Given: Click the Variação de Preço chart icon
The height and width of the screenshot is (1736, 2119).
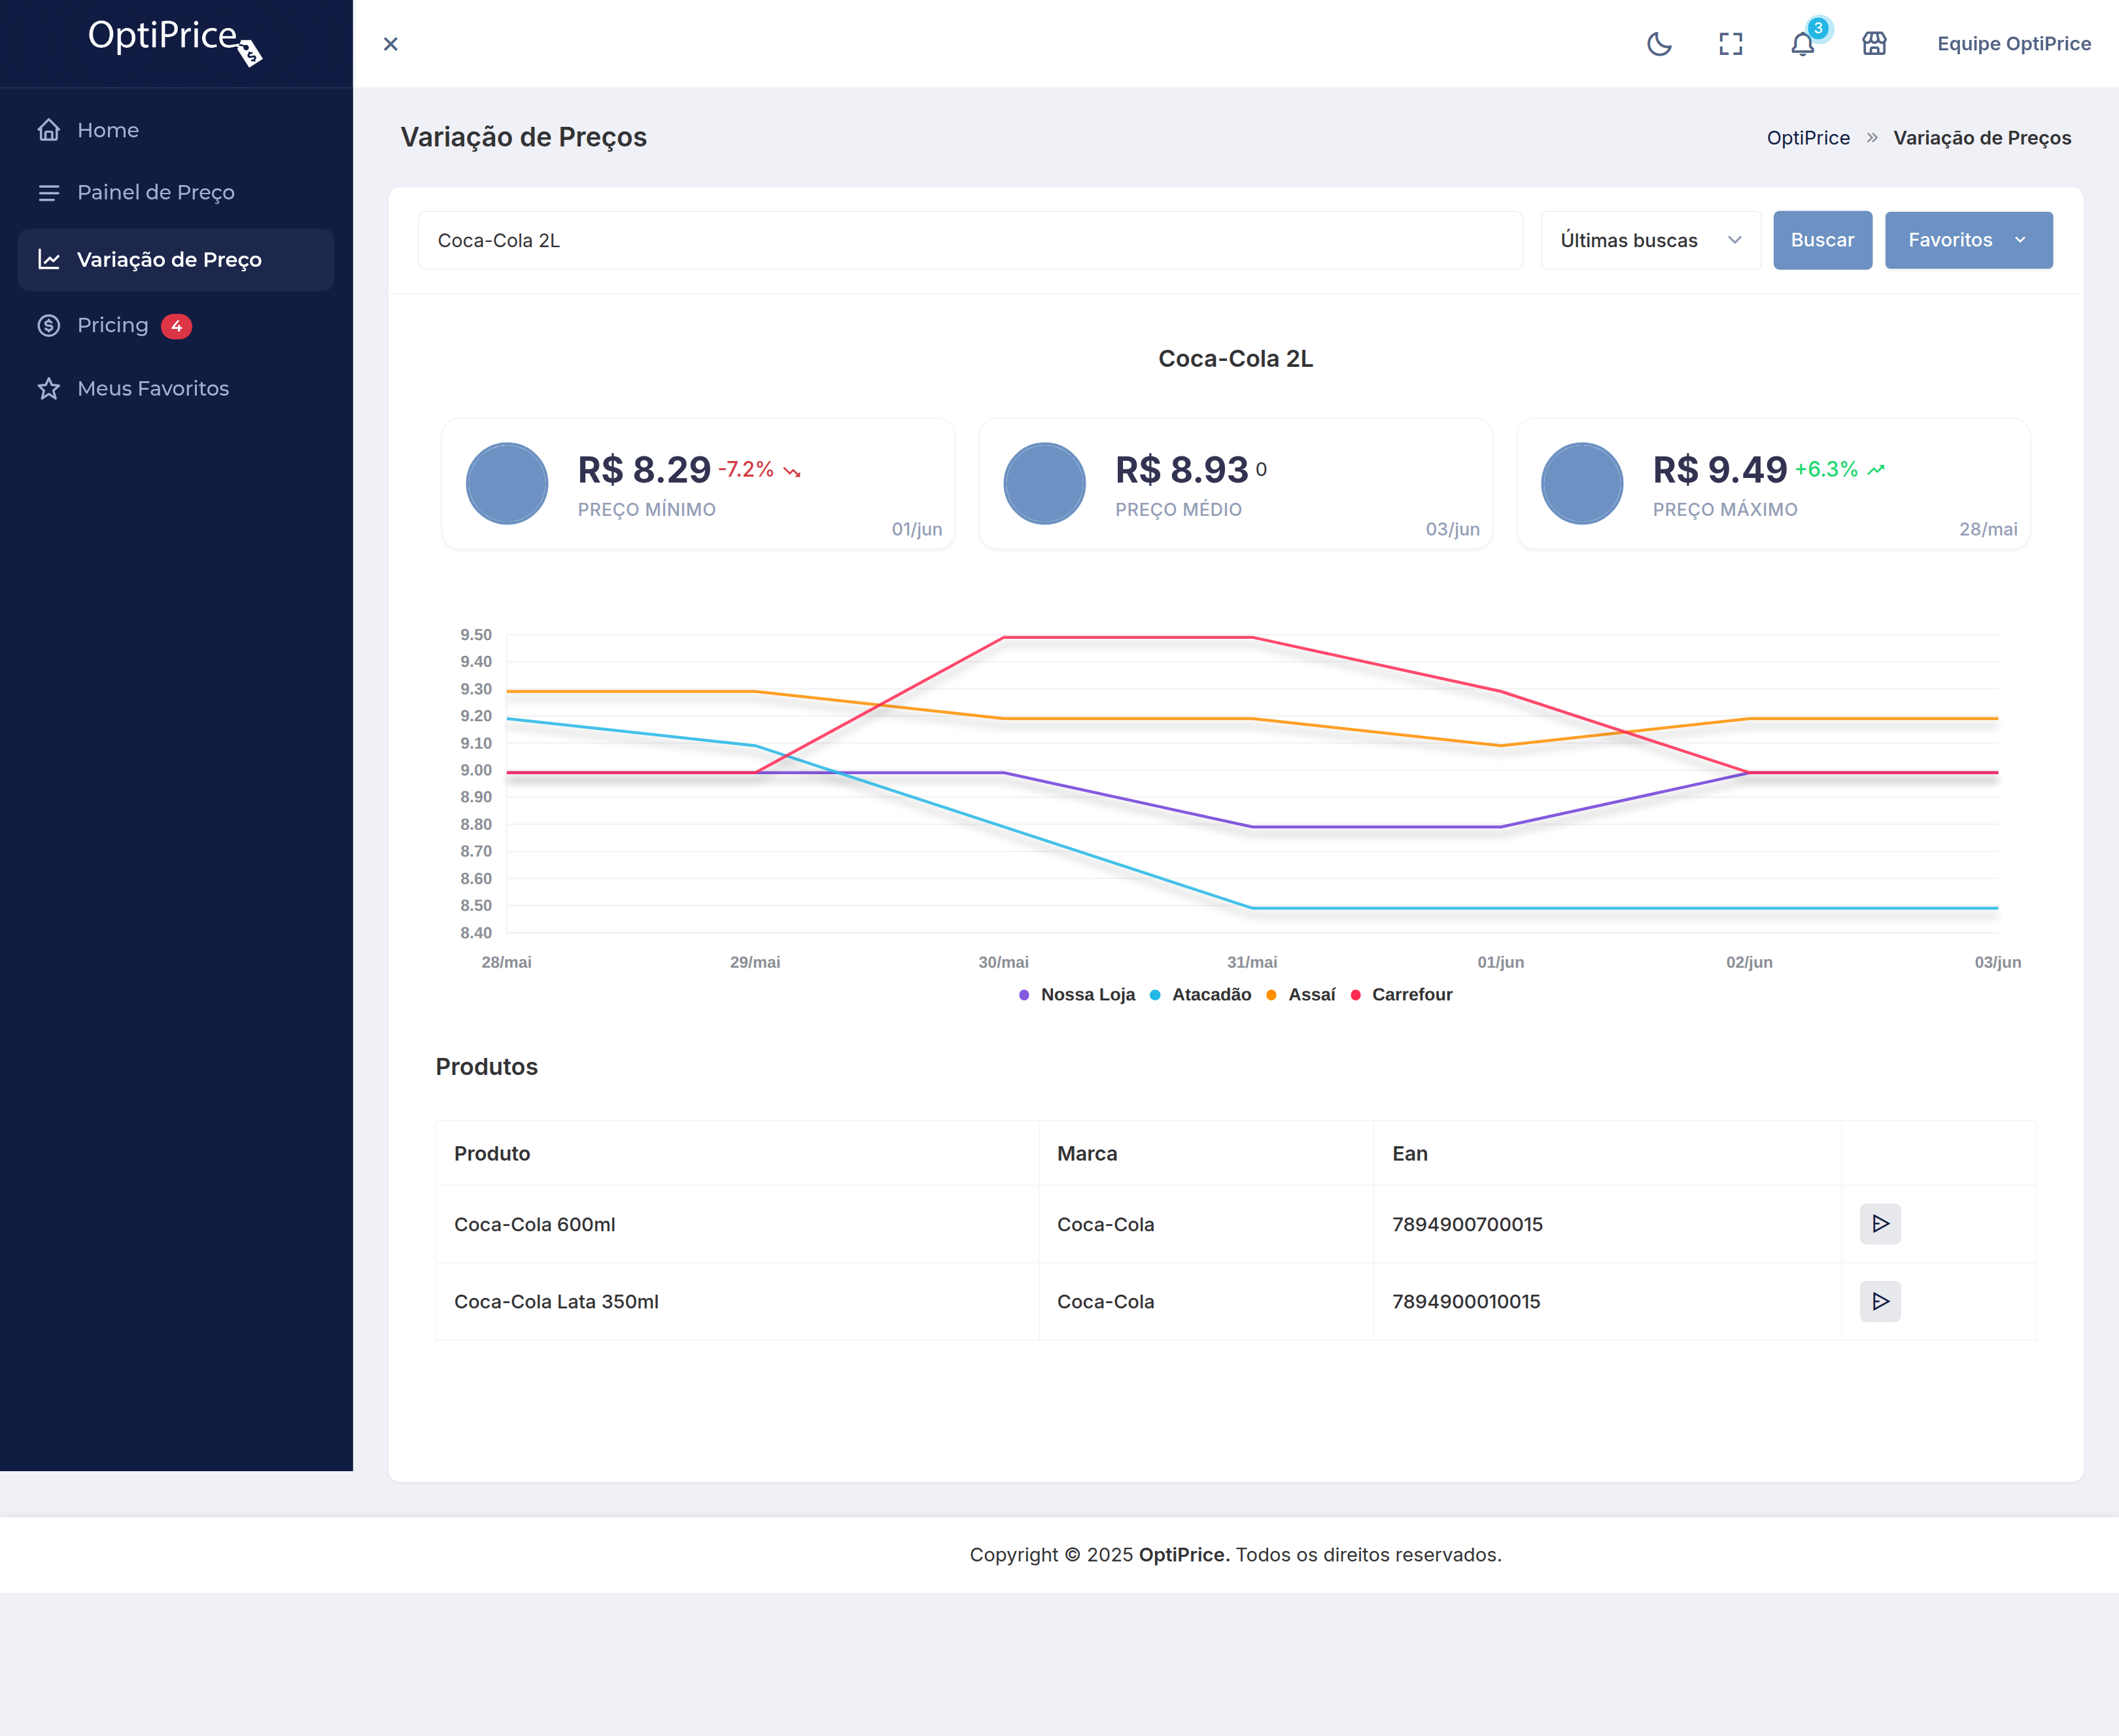Looking at the screenshot, I should tap(49, 260).
